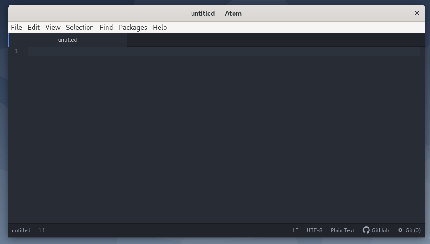Open the Help menu
Screen dimensions: 430x244
(160, 28)
